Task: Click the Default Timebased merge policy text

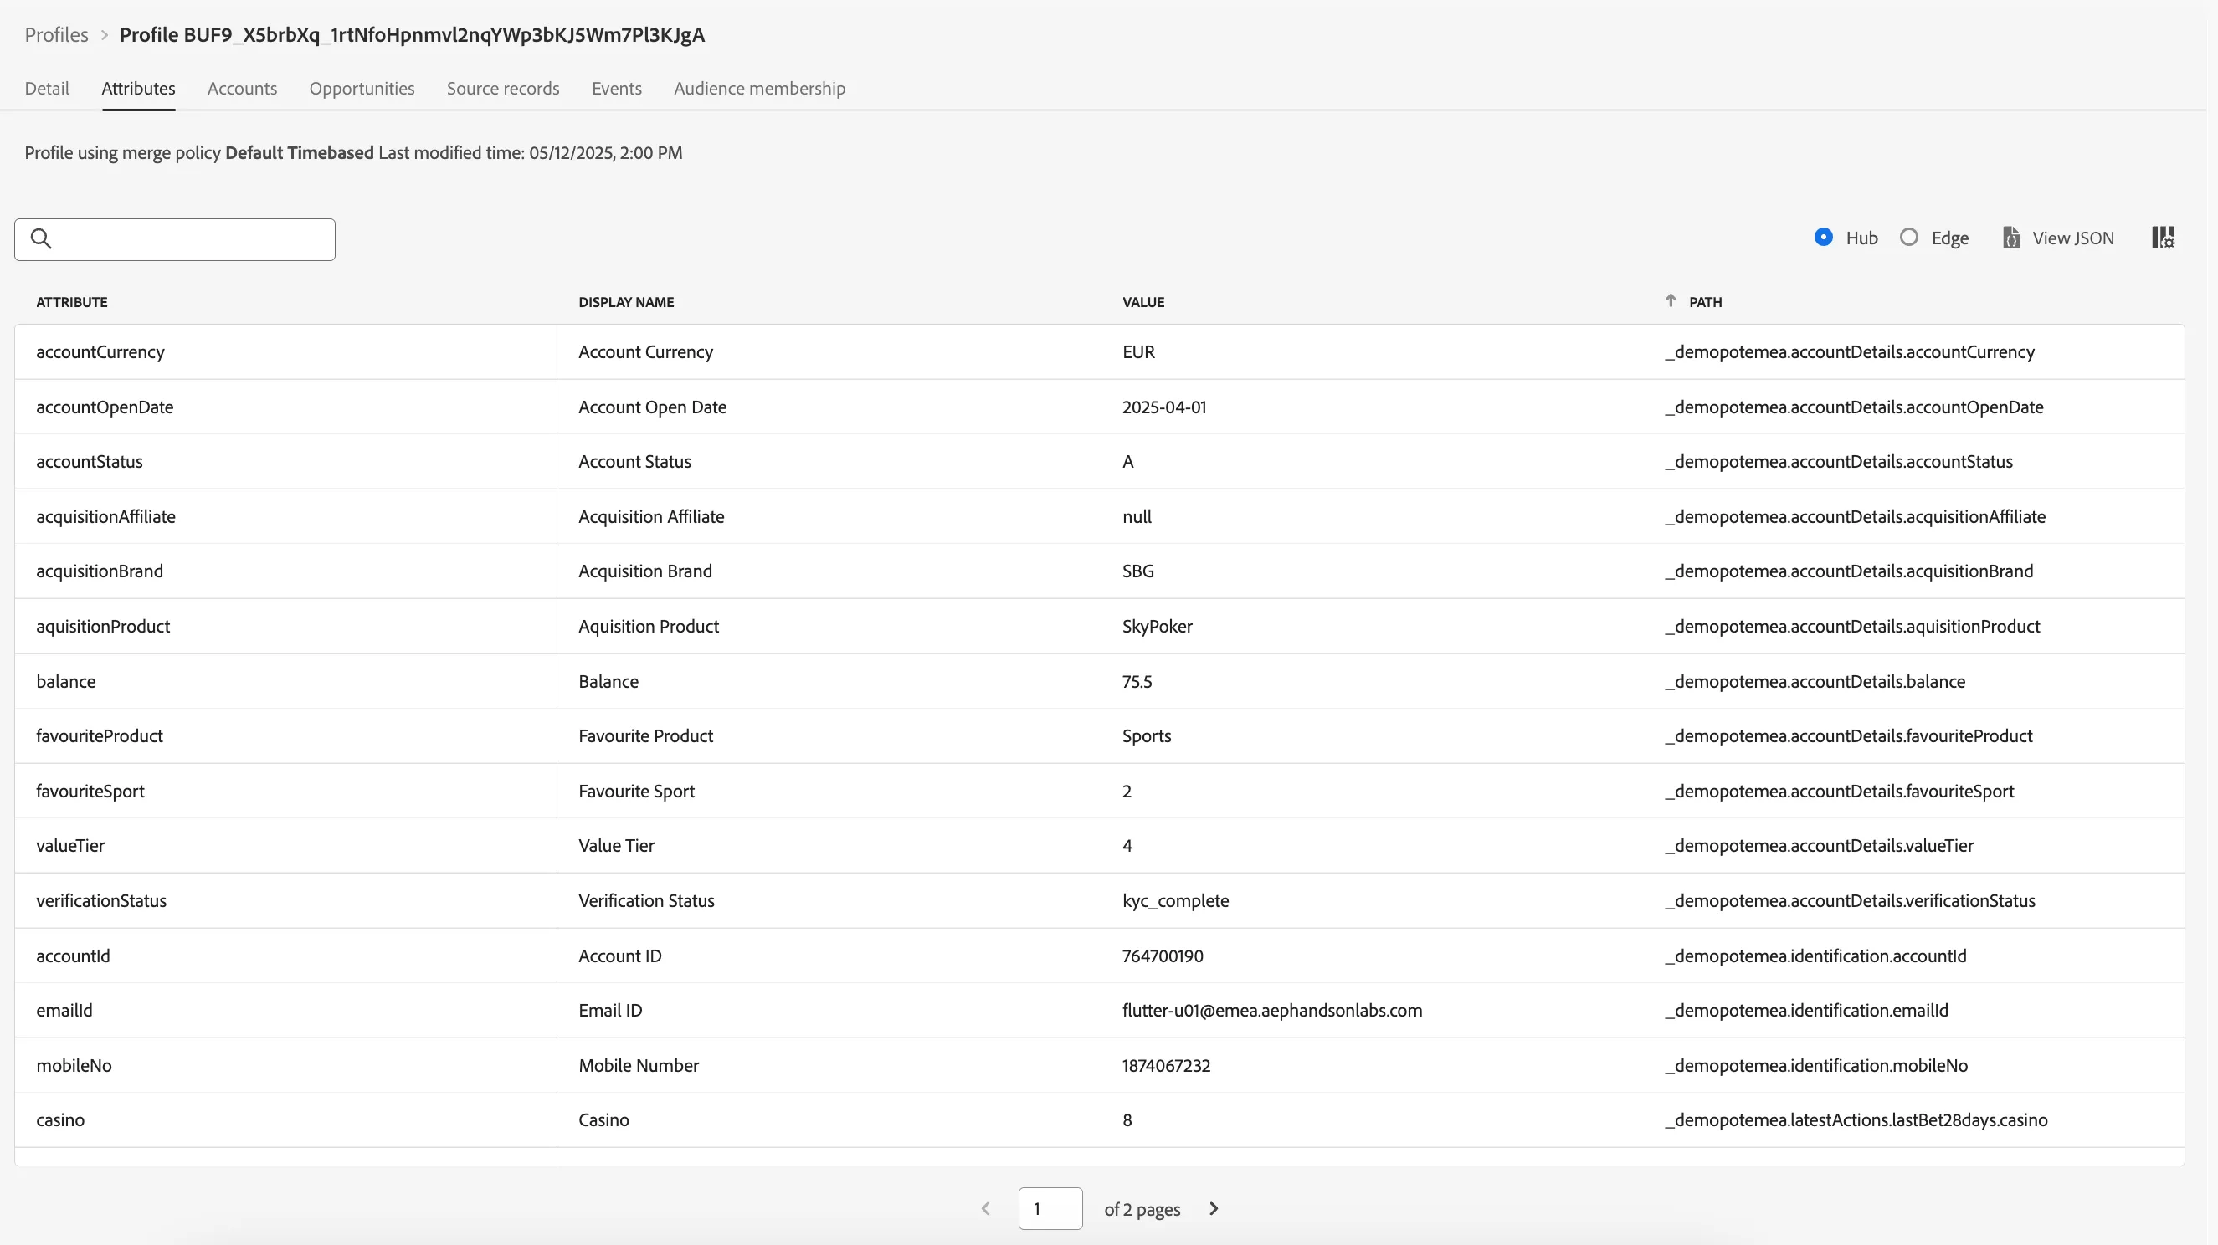Action: (x=299, y=152)
